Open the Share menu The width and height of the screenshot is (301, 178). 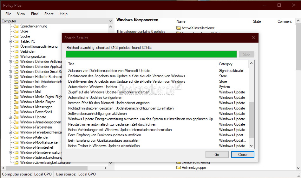49,14
